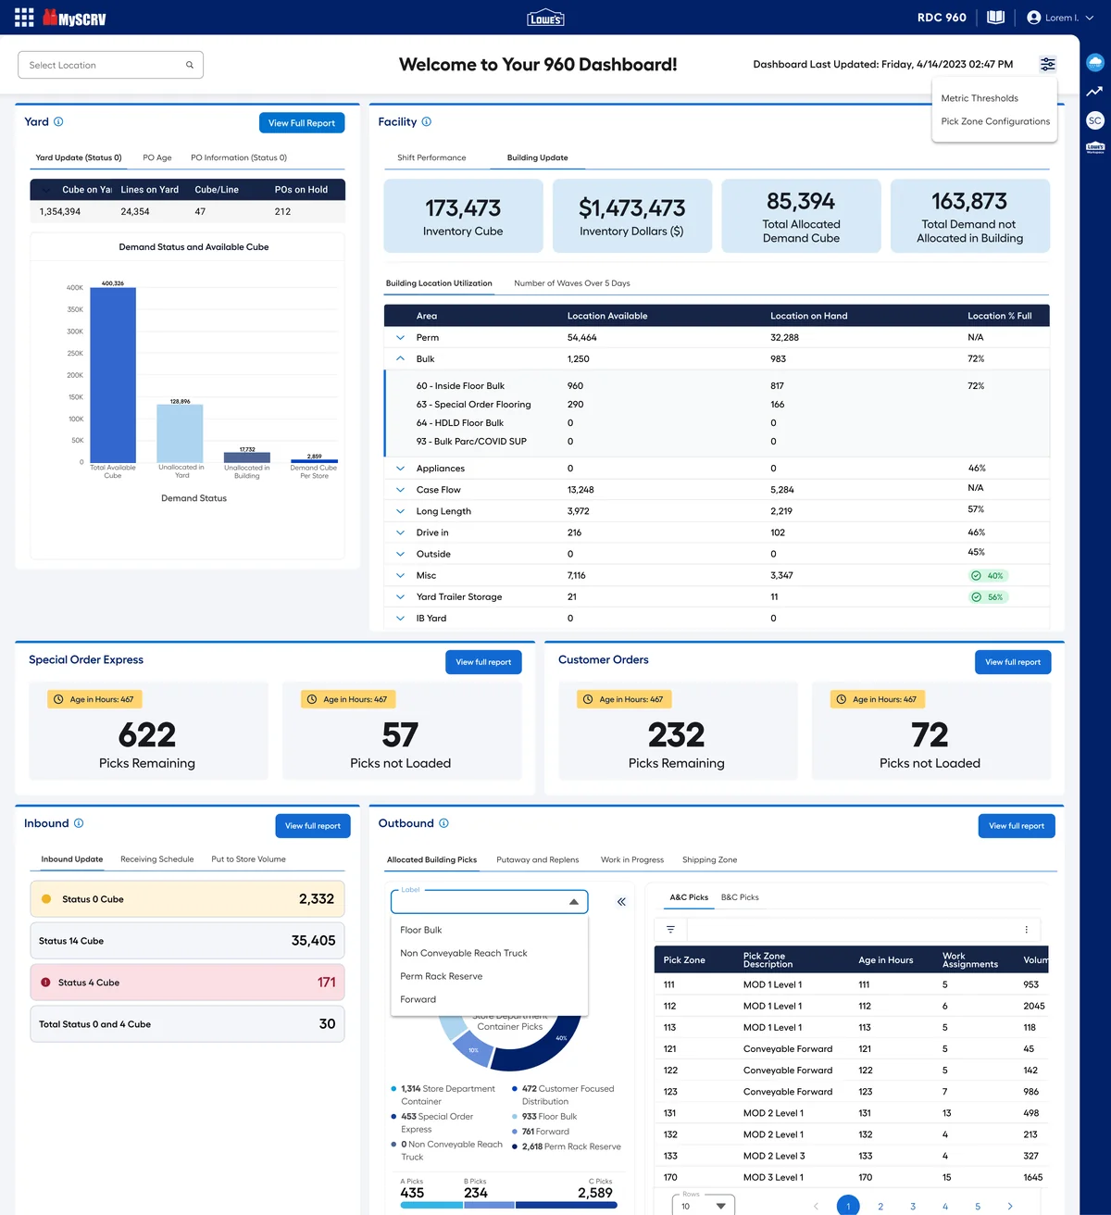The width and height of the screenshot is (1111, 1215).
Task: Open the dashboard settings sliders icon
Action: click(x=1047, y=64)
